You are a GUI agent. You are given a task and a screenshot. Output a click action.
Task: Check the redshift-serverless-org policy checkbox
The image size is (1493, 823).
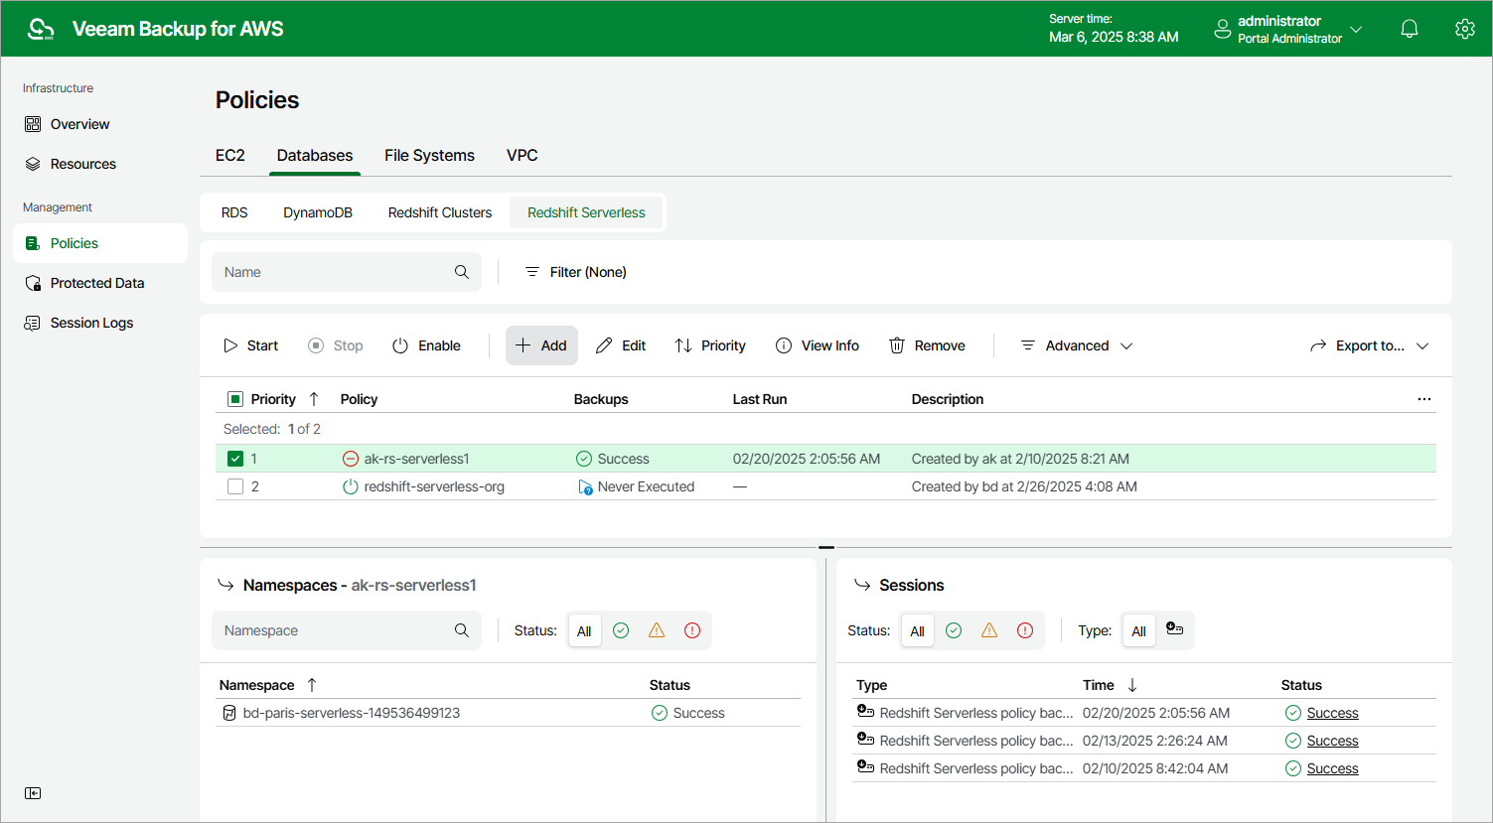[235, 486]
